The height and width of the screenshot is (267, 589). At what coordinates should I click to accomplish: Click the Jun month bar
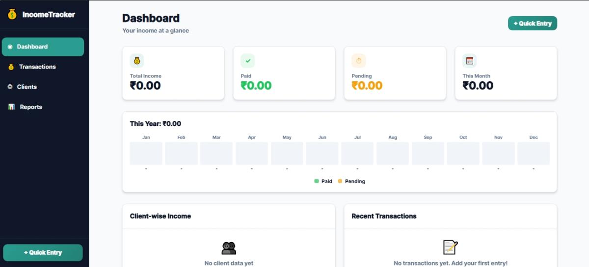(322, 153)
